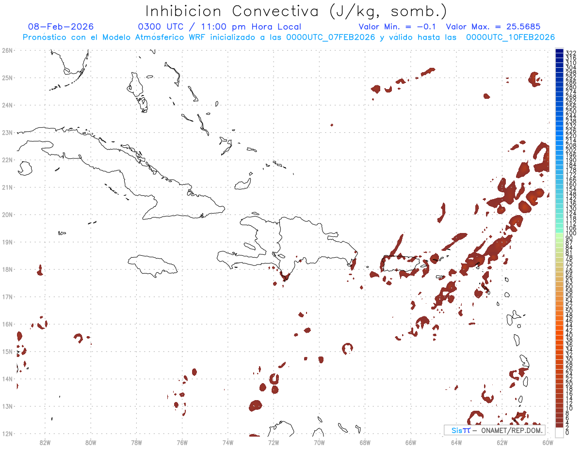Click the 20N latitude label
The height and width of the screenshot is (449, 582).
pyautogui.click(x=7, y=215)
